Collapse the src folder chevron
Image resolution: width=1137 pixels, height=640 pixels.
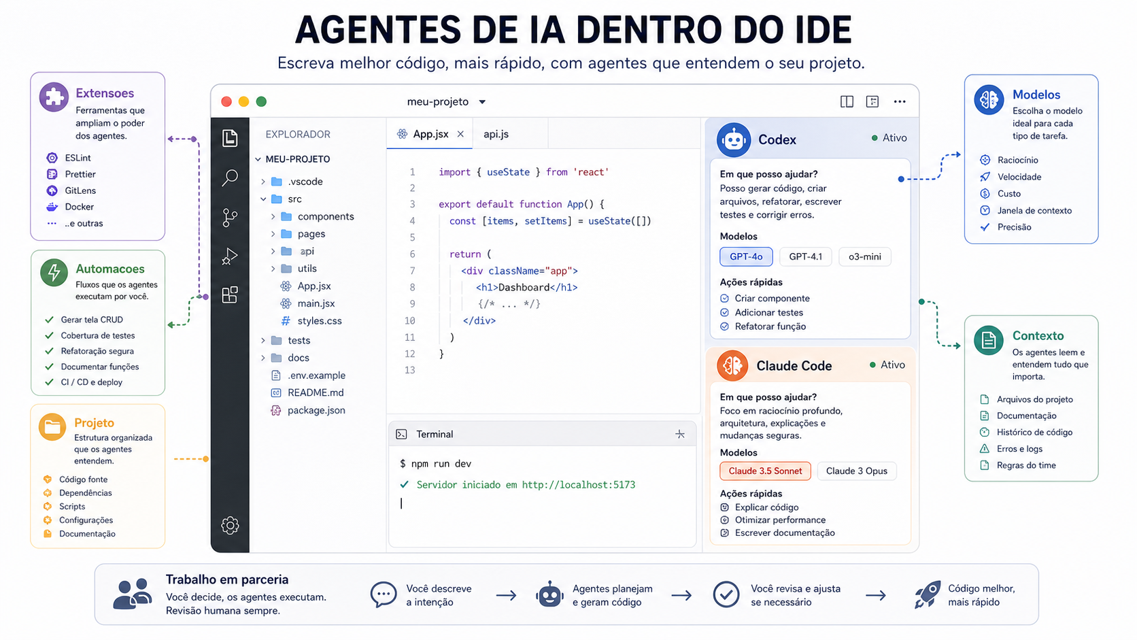(x=263, y=199)
